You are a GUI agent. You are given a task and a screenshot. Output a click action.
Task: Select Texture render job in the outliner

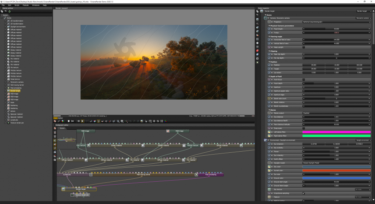pyautogui.click(x=17, y=123)
